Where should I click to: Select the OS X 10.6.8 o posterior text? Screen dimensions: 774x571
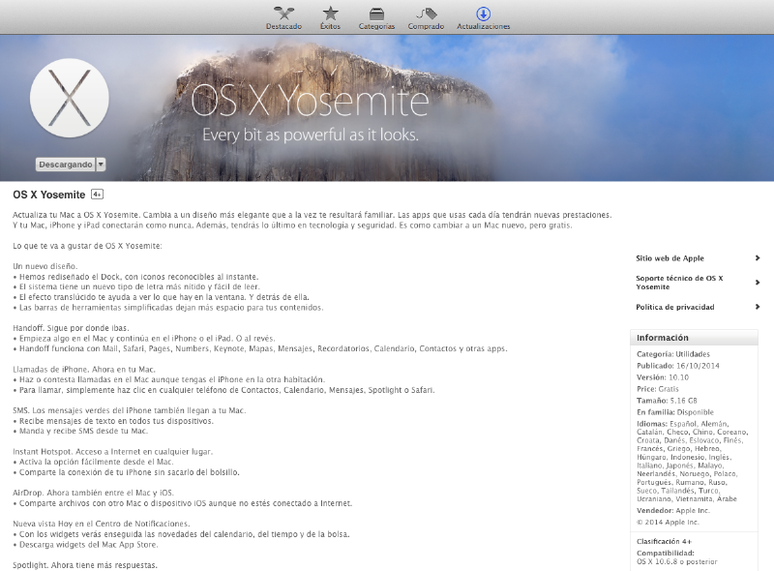(x=676, y=561)
